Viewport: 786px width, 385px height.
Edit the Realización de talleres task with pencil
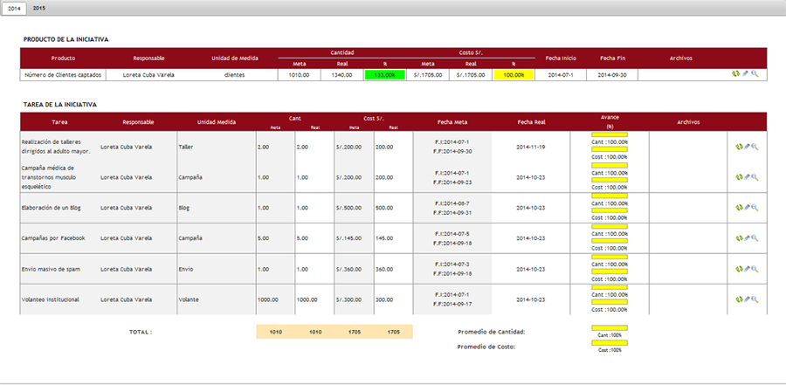pyautogui.click(x=747, y=147)
